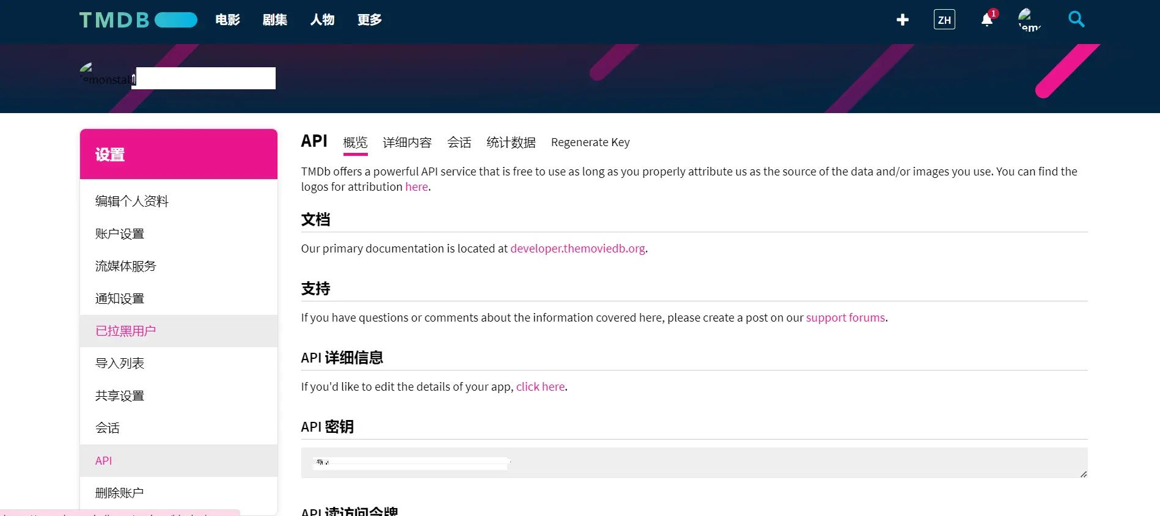
Task: Open the 更多 menu
Action: tap(370, 20)
